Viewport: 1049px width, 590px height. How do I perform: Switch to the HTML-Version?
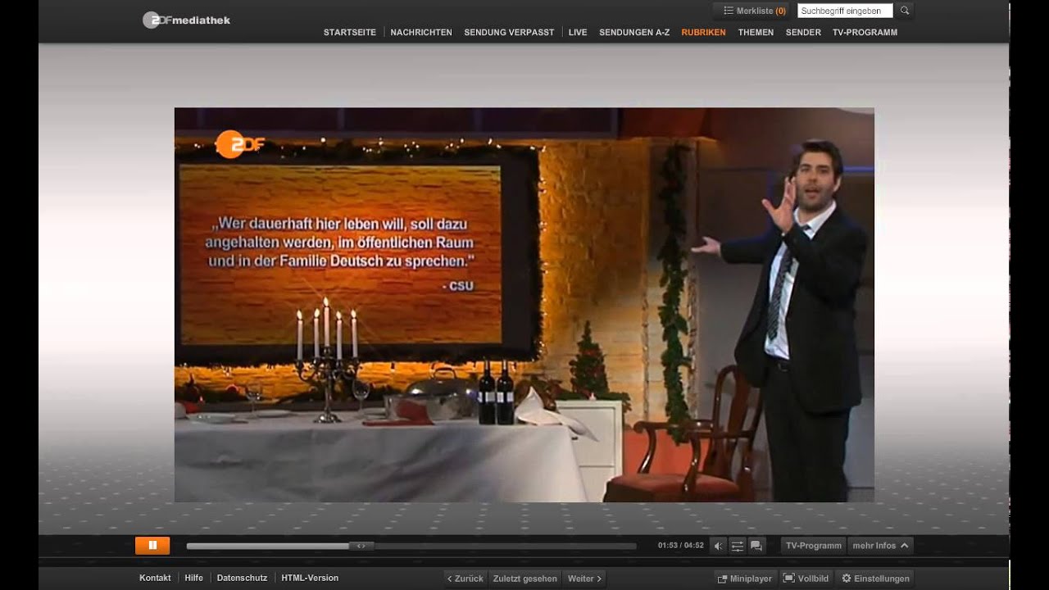pyautogui.click(x=310, y=578)
